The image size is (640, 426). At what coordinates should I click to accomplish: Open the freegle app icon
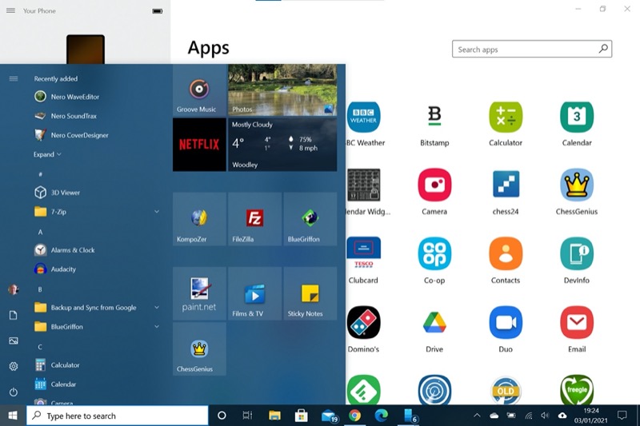pyautogui.click(x=577, y=390)
